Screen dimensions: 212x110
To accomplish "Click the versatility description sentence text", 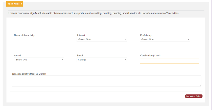I will coord(93,13).
